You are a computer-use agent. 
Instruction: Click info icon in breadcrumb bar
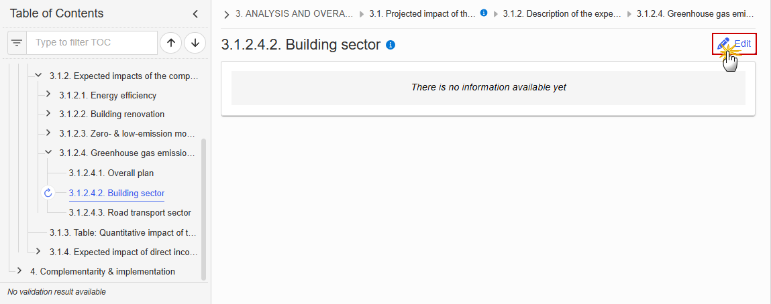pos(483,13)
